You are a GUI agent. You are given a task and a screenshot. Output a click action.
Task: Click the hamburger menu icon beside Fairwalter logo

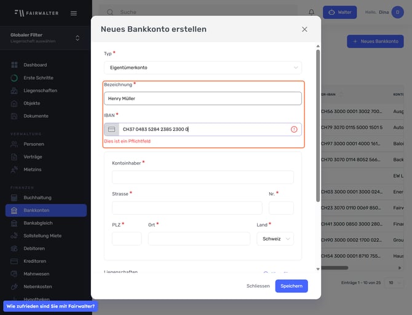[x=74, y=13]
